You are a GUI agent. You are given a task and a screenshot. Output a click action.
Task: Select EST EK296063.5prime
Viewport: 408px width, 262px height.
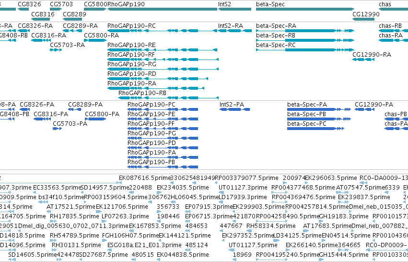331,178
